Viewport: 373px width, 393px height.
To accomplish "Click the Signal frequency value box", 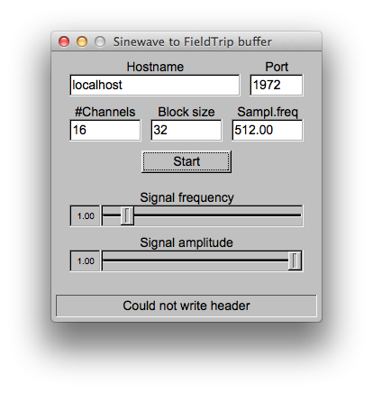I will pyautogui.click(x=85, y=215).
